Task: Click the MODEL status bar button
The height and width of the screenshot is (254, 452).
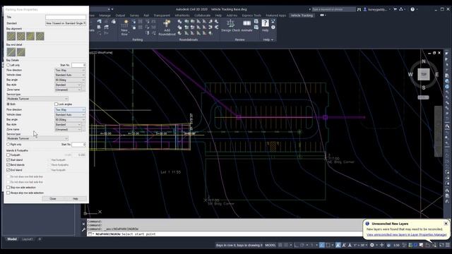Action: (270, 245)
